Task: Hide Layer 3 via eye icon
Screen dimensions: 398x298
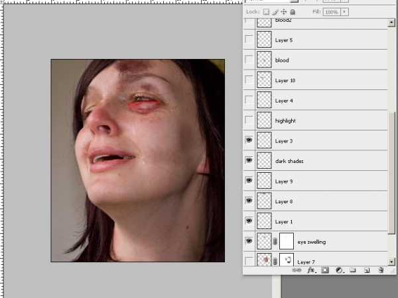Action: click(249, 140)
